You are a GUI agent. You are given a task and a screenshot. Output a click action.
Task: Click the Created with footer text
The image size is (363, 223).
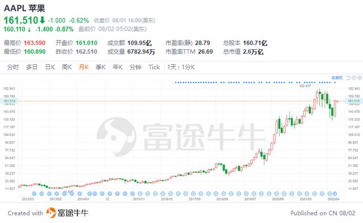pyautogui.click(x=26, y=213)
